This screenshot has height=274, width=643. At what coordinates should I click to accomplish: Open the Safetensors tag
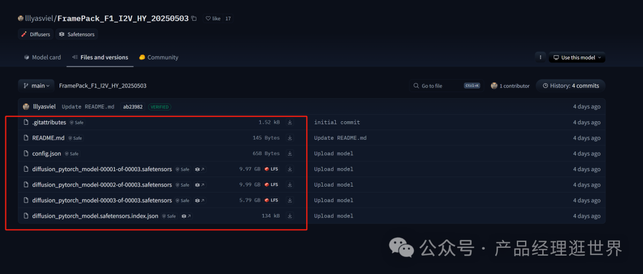click(x=76, y=34)
